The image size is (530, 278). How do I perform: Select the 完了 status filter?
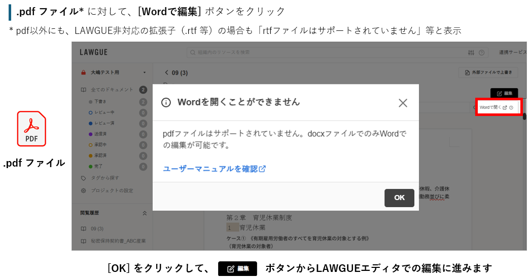tap(97, 166)
